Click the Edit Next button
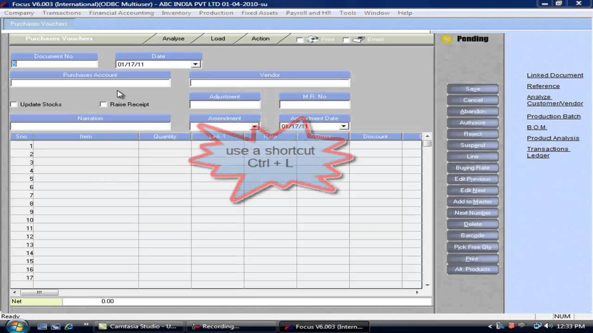Screen dimensions: 593x333 473,190
